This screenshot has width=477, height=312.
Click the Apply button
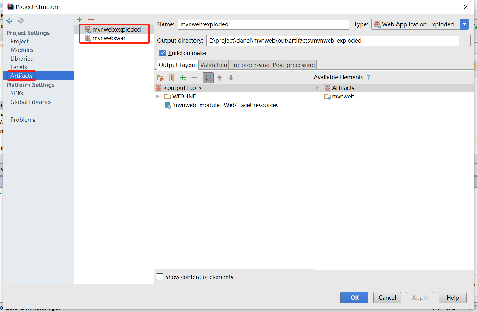coord(420,298)
